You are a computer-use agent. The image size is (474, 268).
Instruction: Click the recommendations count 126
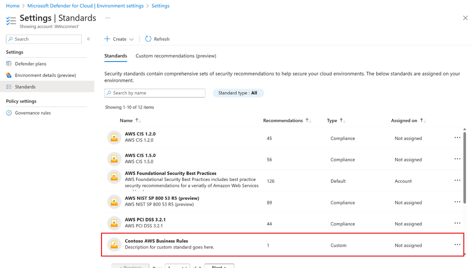[270, 181]
